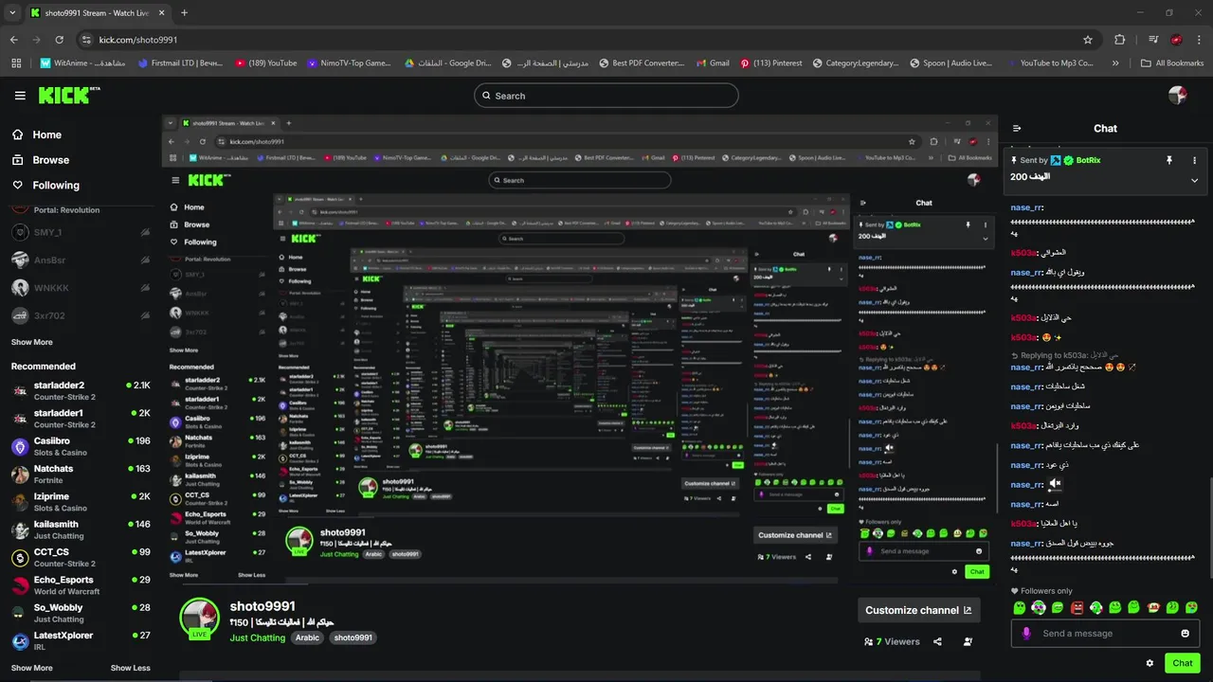
Task: Expand followed channels with Show More
Action: coord(32,342)
